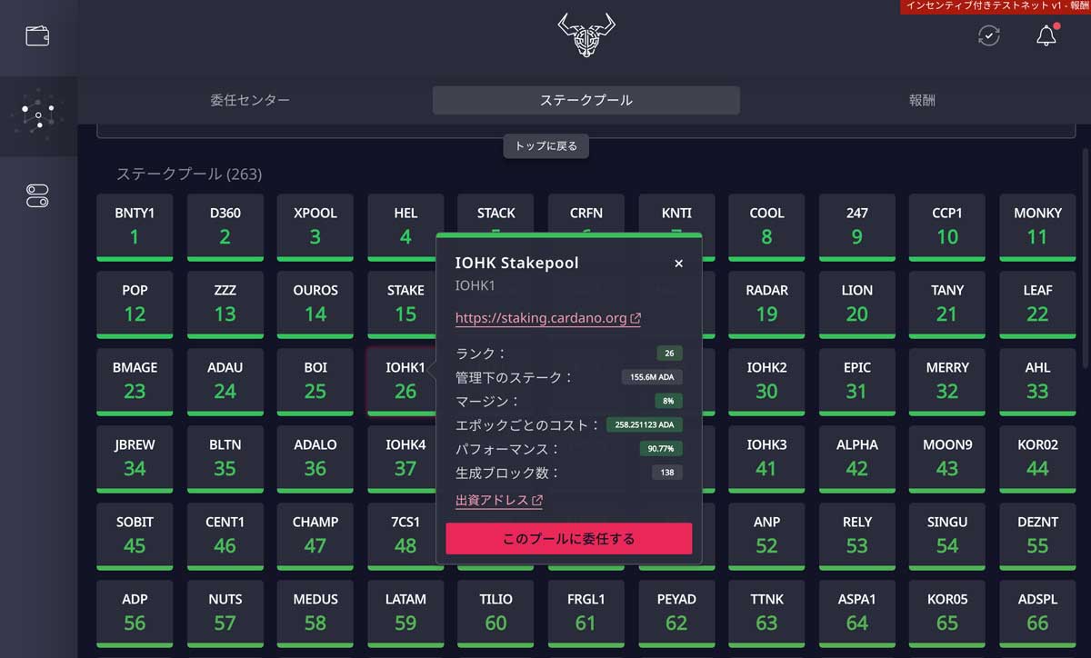Select the EPIC stake pool tile

pos(856,382)
